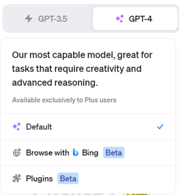Click the Plugins label text

pyautogui.click(x=39, y=179)
